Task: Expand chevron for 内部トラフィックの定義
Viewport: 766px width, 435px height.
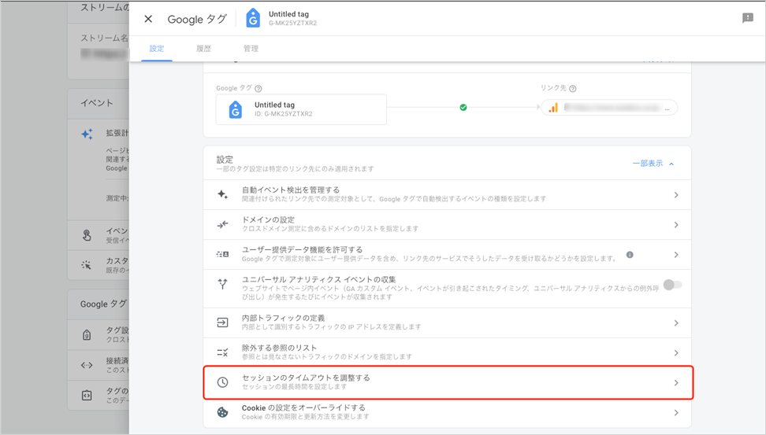Action: point(676,323)
